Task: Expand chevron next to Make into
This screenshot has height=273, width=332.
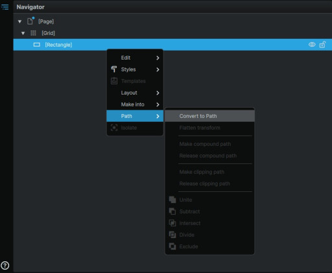Action: (158, 104)
